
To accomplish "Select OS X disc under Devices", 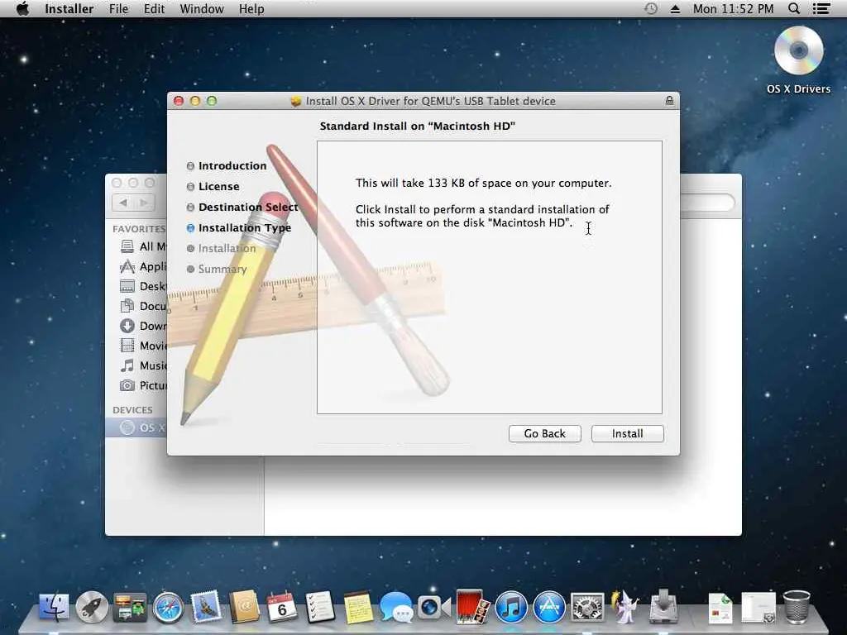I will pyautogui.click(x=136, y=427).
